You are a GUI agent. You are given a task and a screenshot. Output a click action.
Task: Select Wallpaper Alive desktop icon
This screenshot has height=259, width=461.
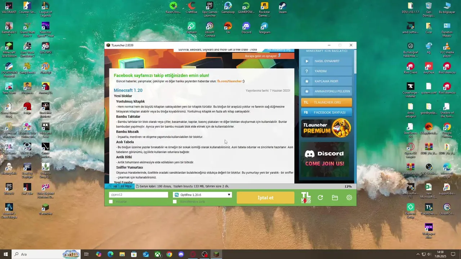(x=429, y=230)
